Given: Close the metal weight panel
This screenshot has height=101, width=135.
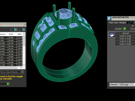Looking at the screenshot, I should (24, 24).
